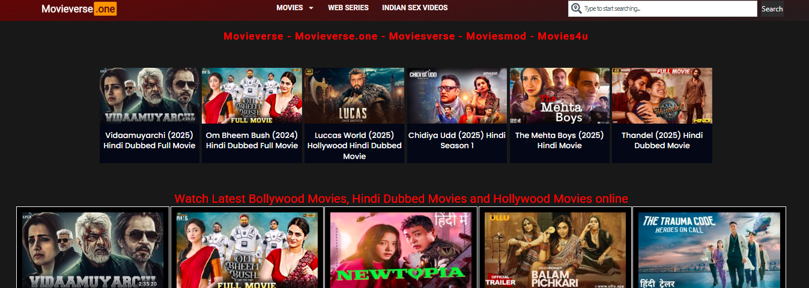Open Chidiya Udd (2025) Hindi Season 1 link
Screen dimensions: 809x288
point(457,140)
